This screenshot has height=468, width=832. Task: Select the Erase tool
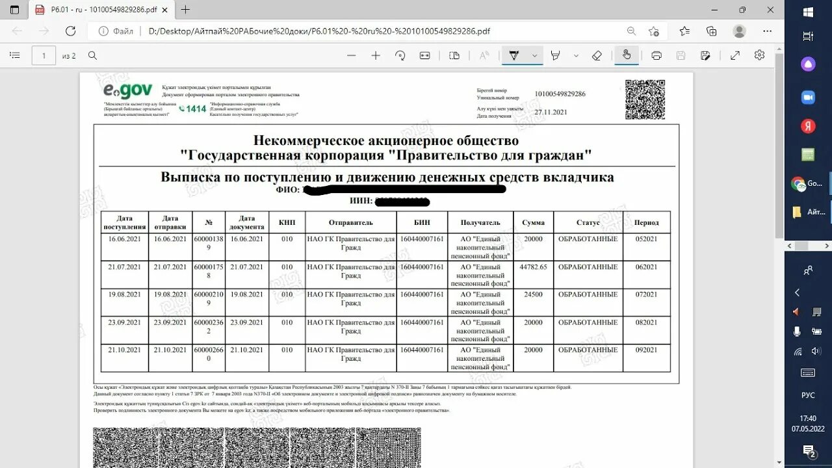click(597, 55)
